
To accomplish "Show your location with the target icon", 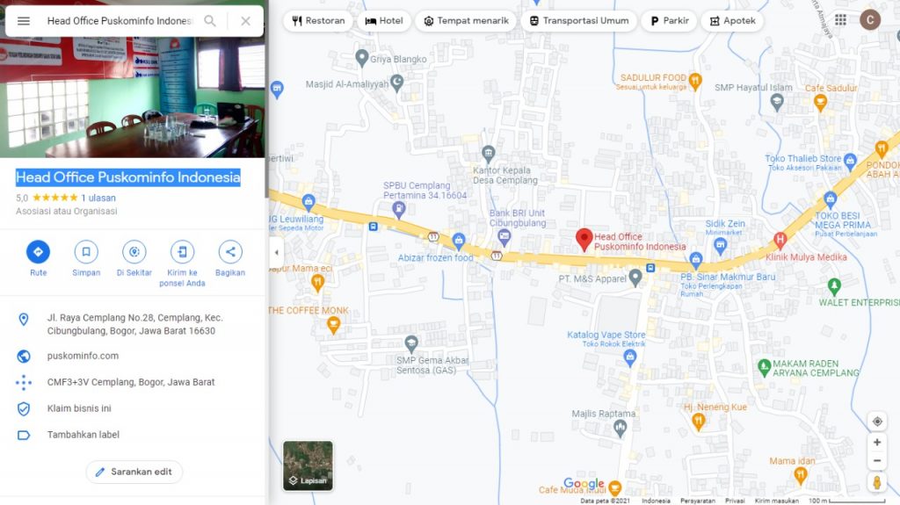I will coord(877,422).
